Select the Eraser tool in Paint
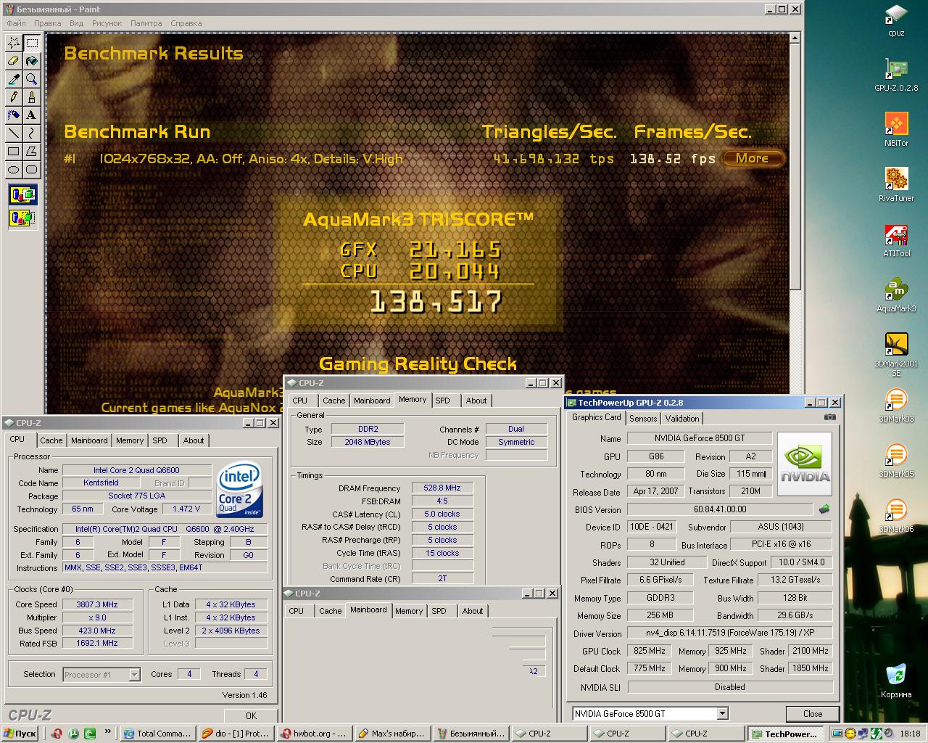This screenshot has height=743, width=928. coord(13,61)
